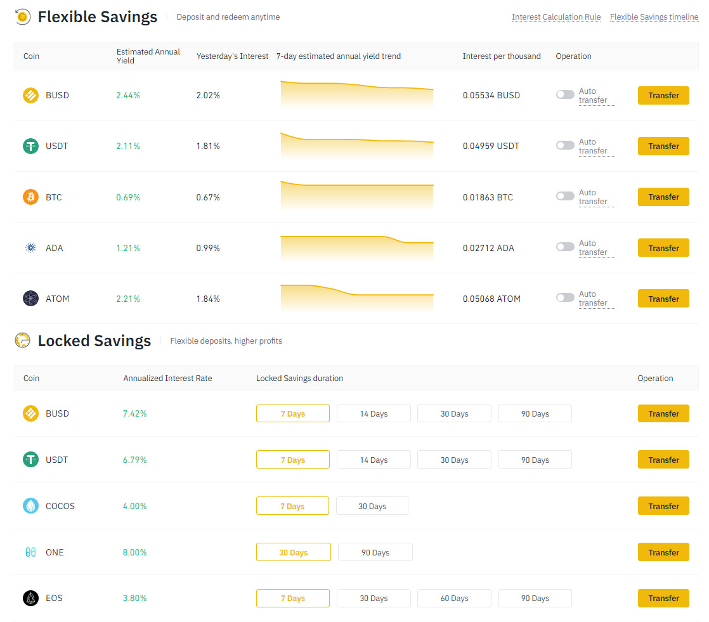Click the Estimated Annual Yield column header

[x=148, y=56]
